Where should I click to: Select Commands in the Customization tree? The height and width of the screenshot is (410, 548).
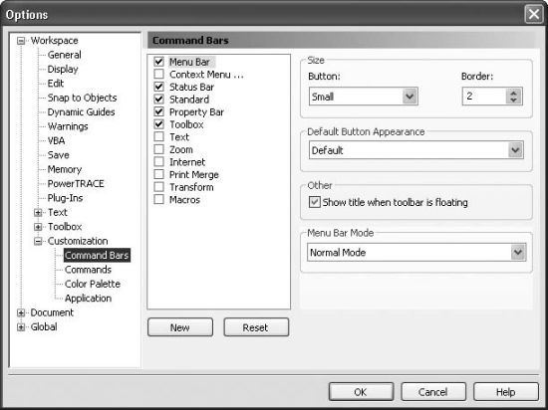coord(88,270)
